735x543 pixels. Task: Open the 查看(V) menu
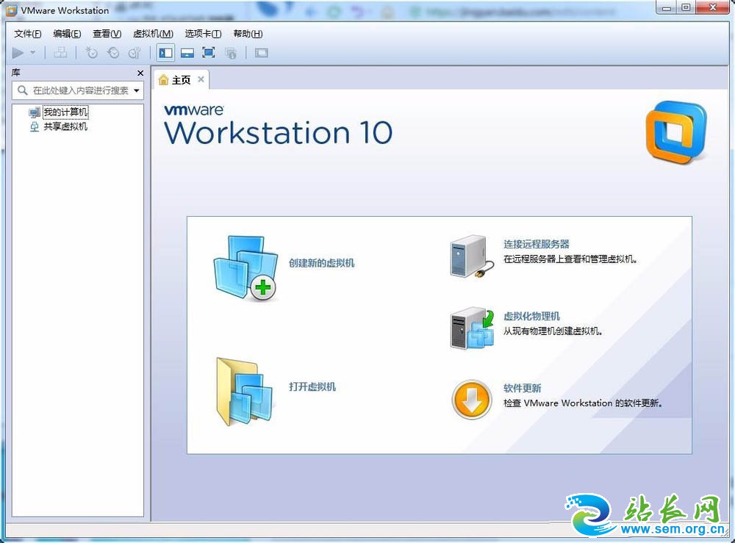click(x=107, y=34)
